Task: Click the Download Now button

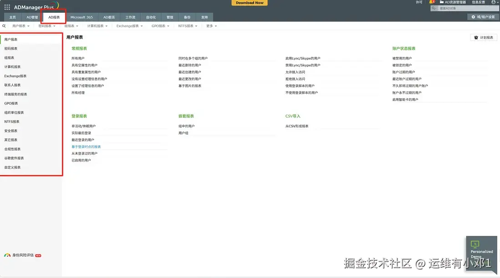Action: pos(249,2)
